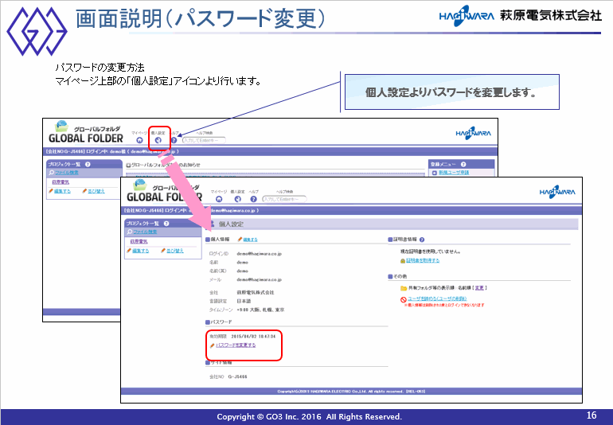Click GLOBAL FOLDER logo in front window
This screenshot has height=425, width=613.
coord(164,191)
